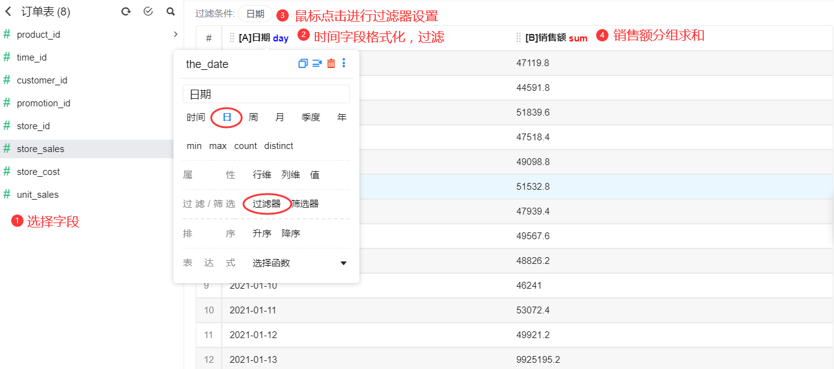Choose 日 date format option

tap(227, 117)
